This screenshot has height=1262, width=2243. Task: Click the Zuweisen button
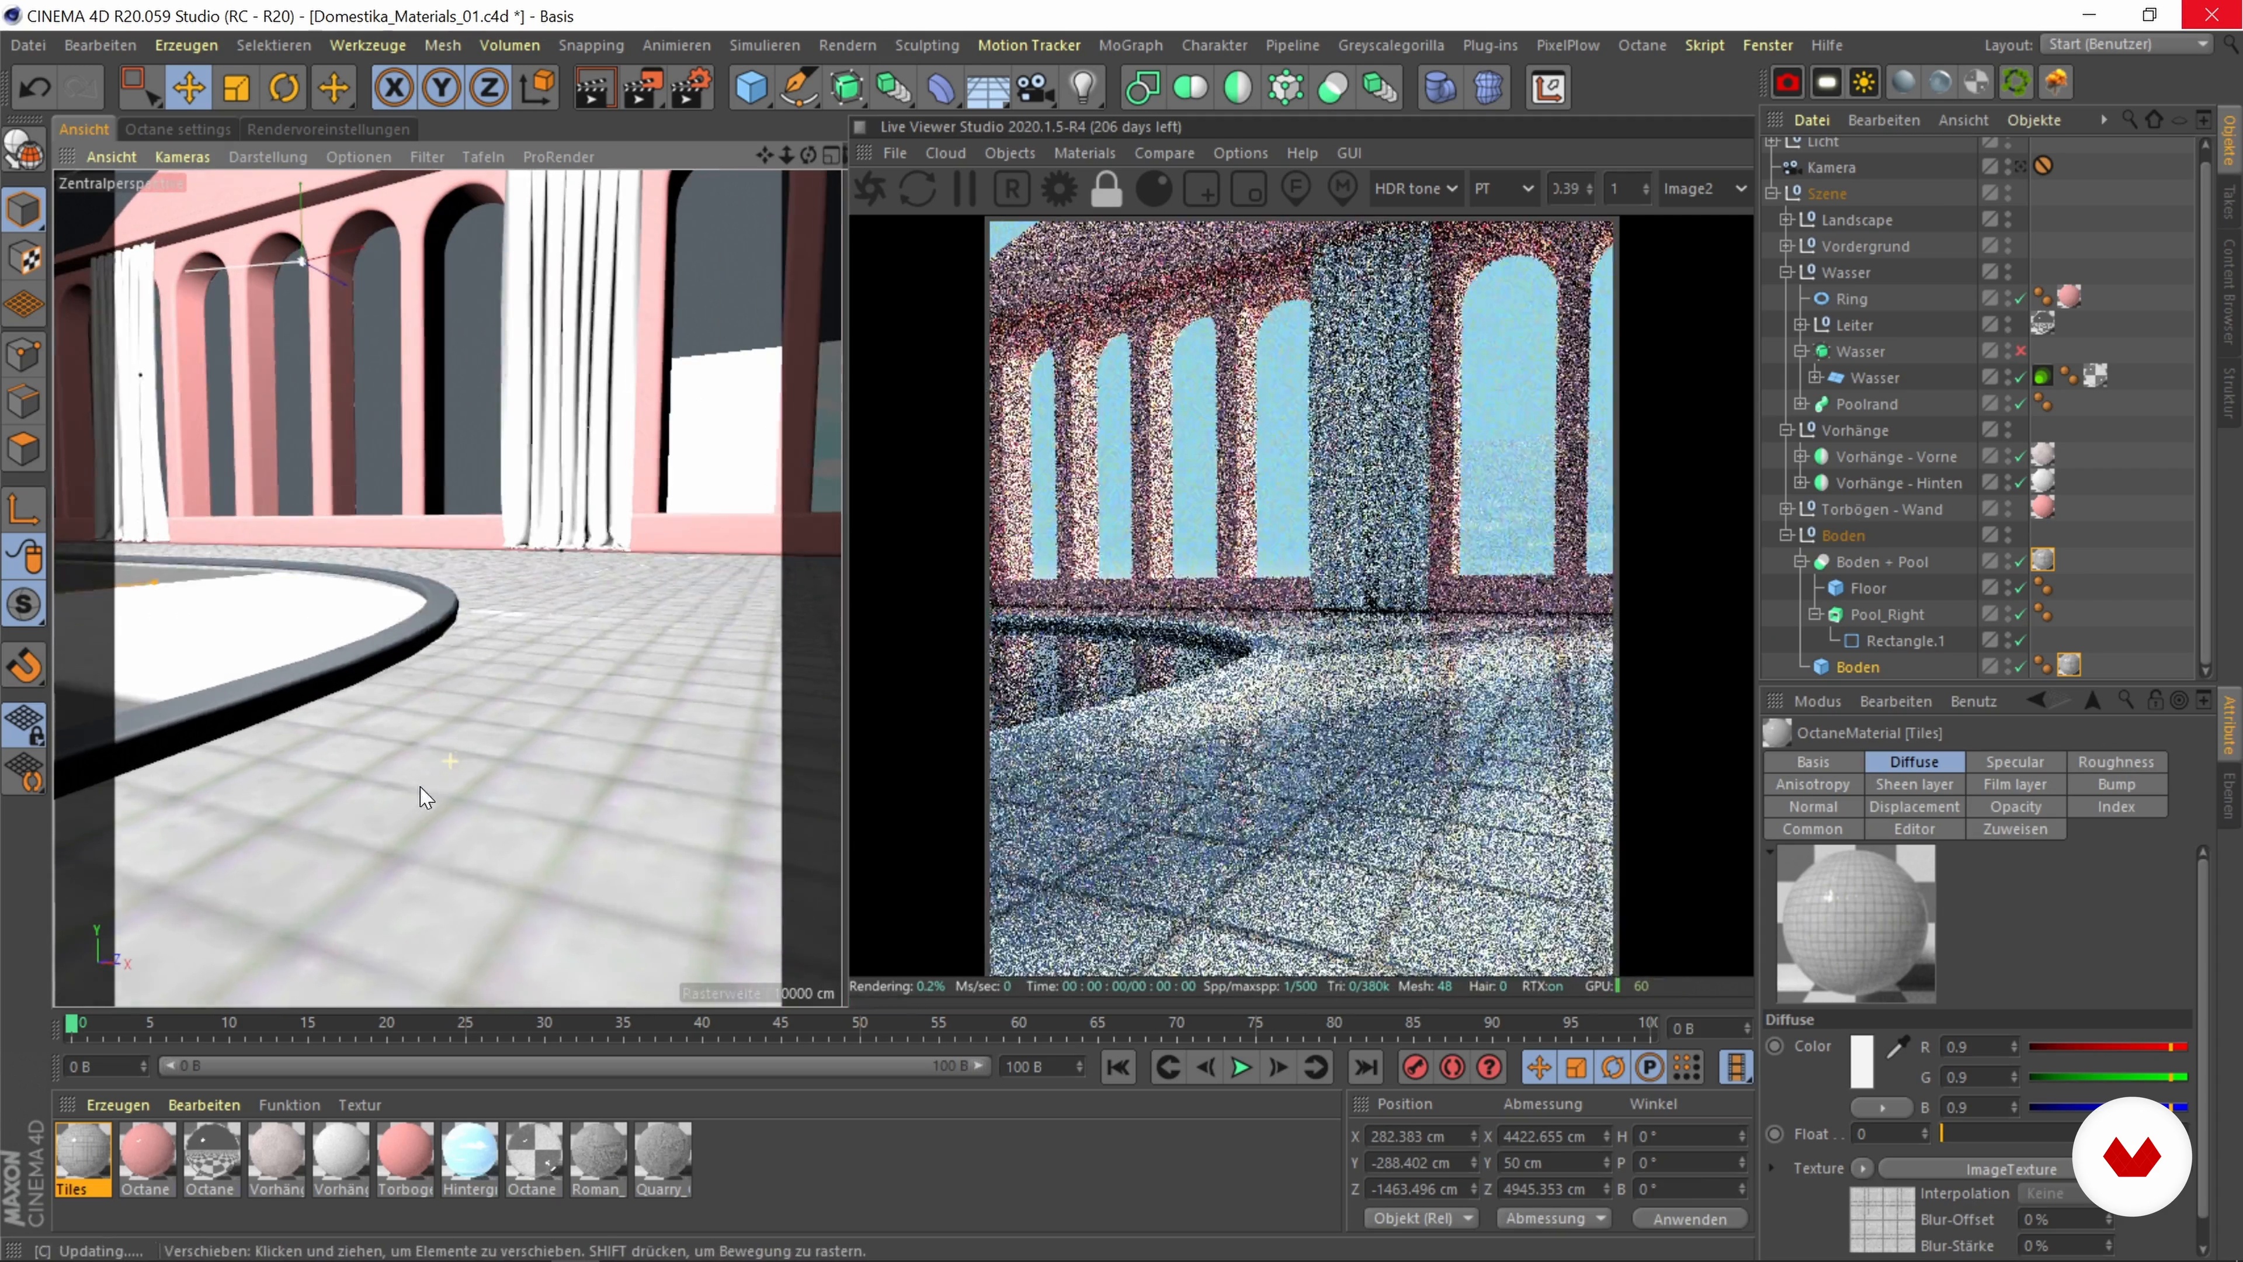coord(2015,829)
